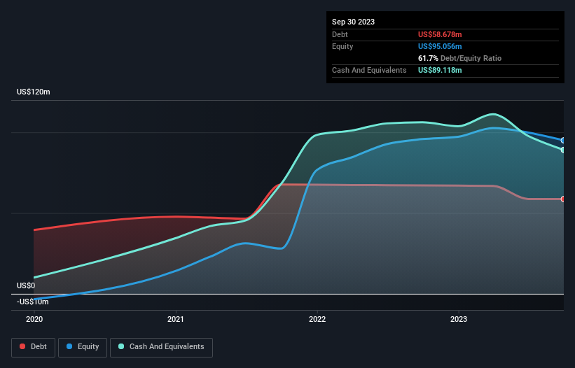Image resolution: width=575 pixels, height=368 pixels.
Task: Click the Debt label in tooltip
Action: pyautogui.click(x=340, y=34)
